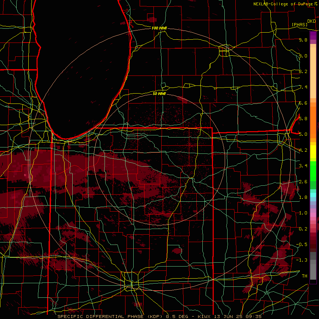
Task: Select the 2.6 value on color scale
Action: pos(303,181)
